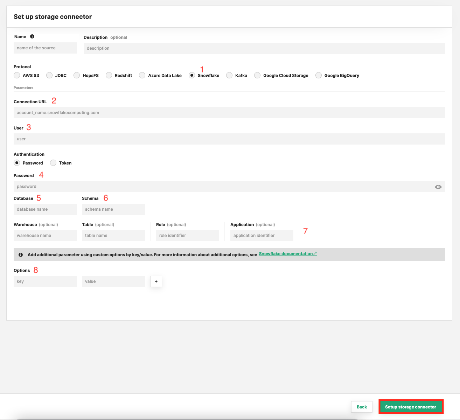460x420 pixels.
Task: Go Back to previous step
Action: (362, 407)
